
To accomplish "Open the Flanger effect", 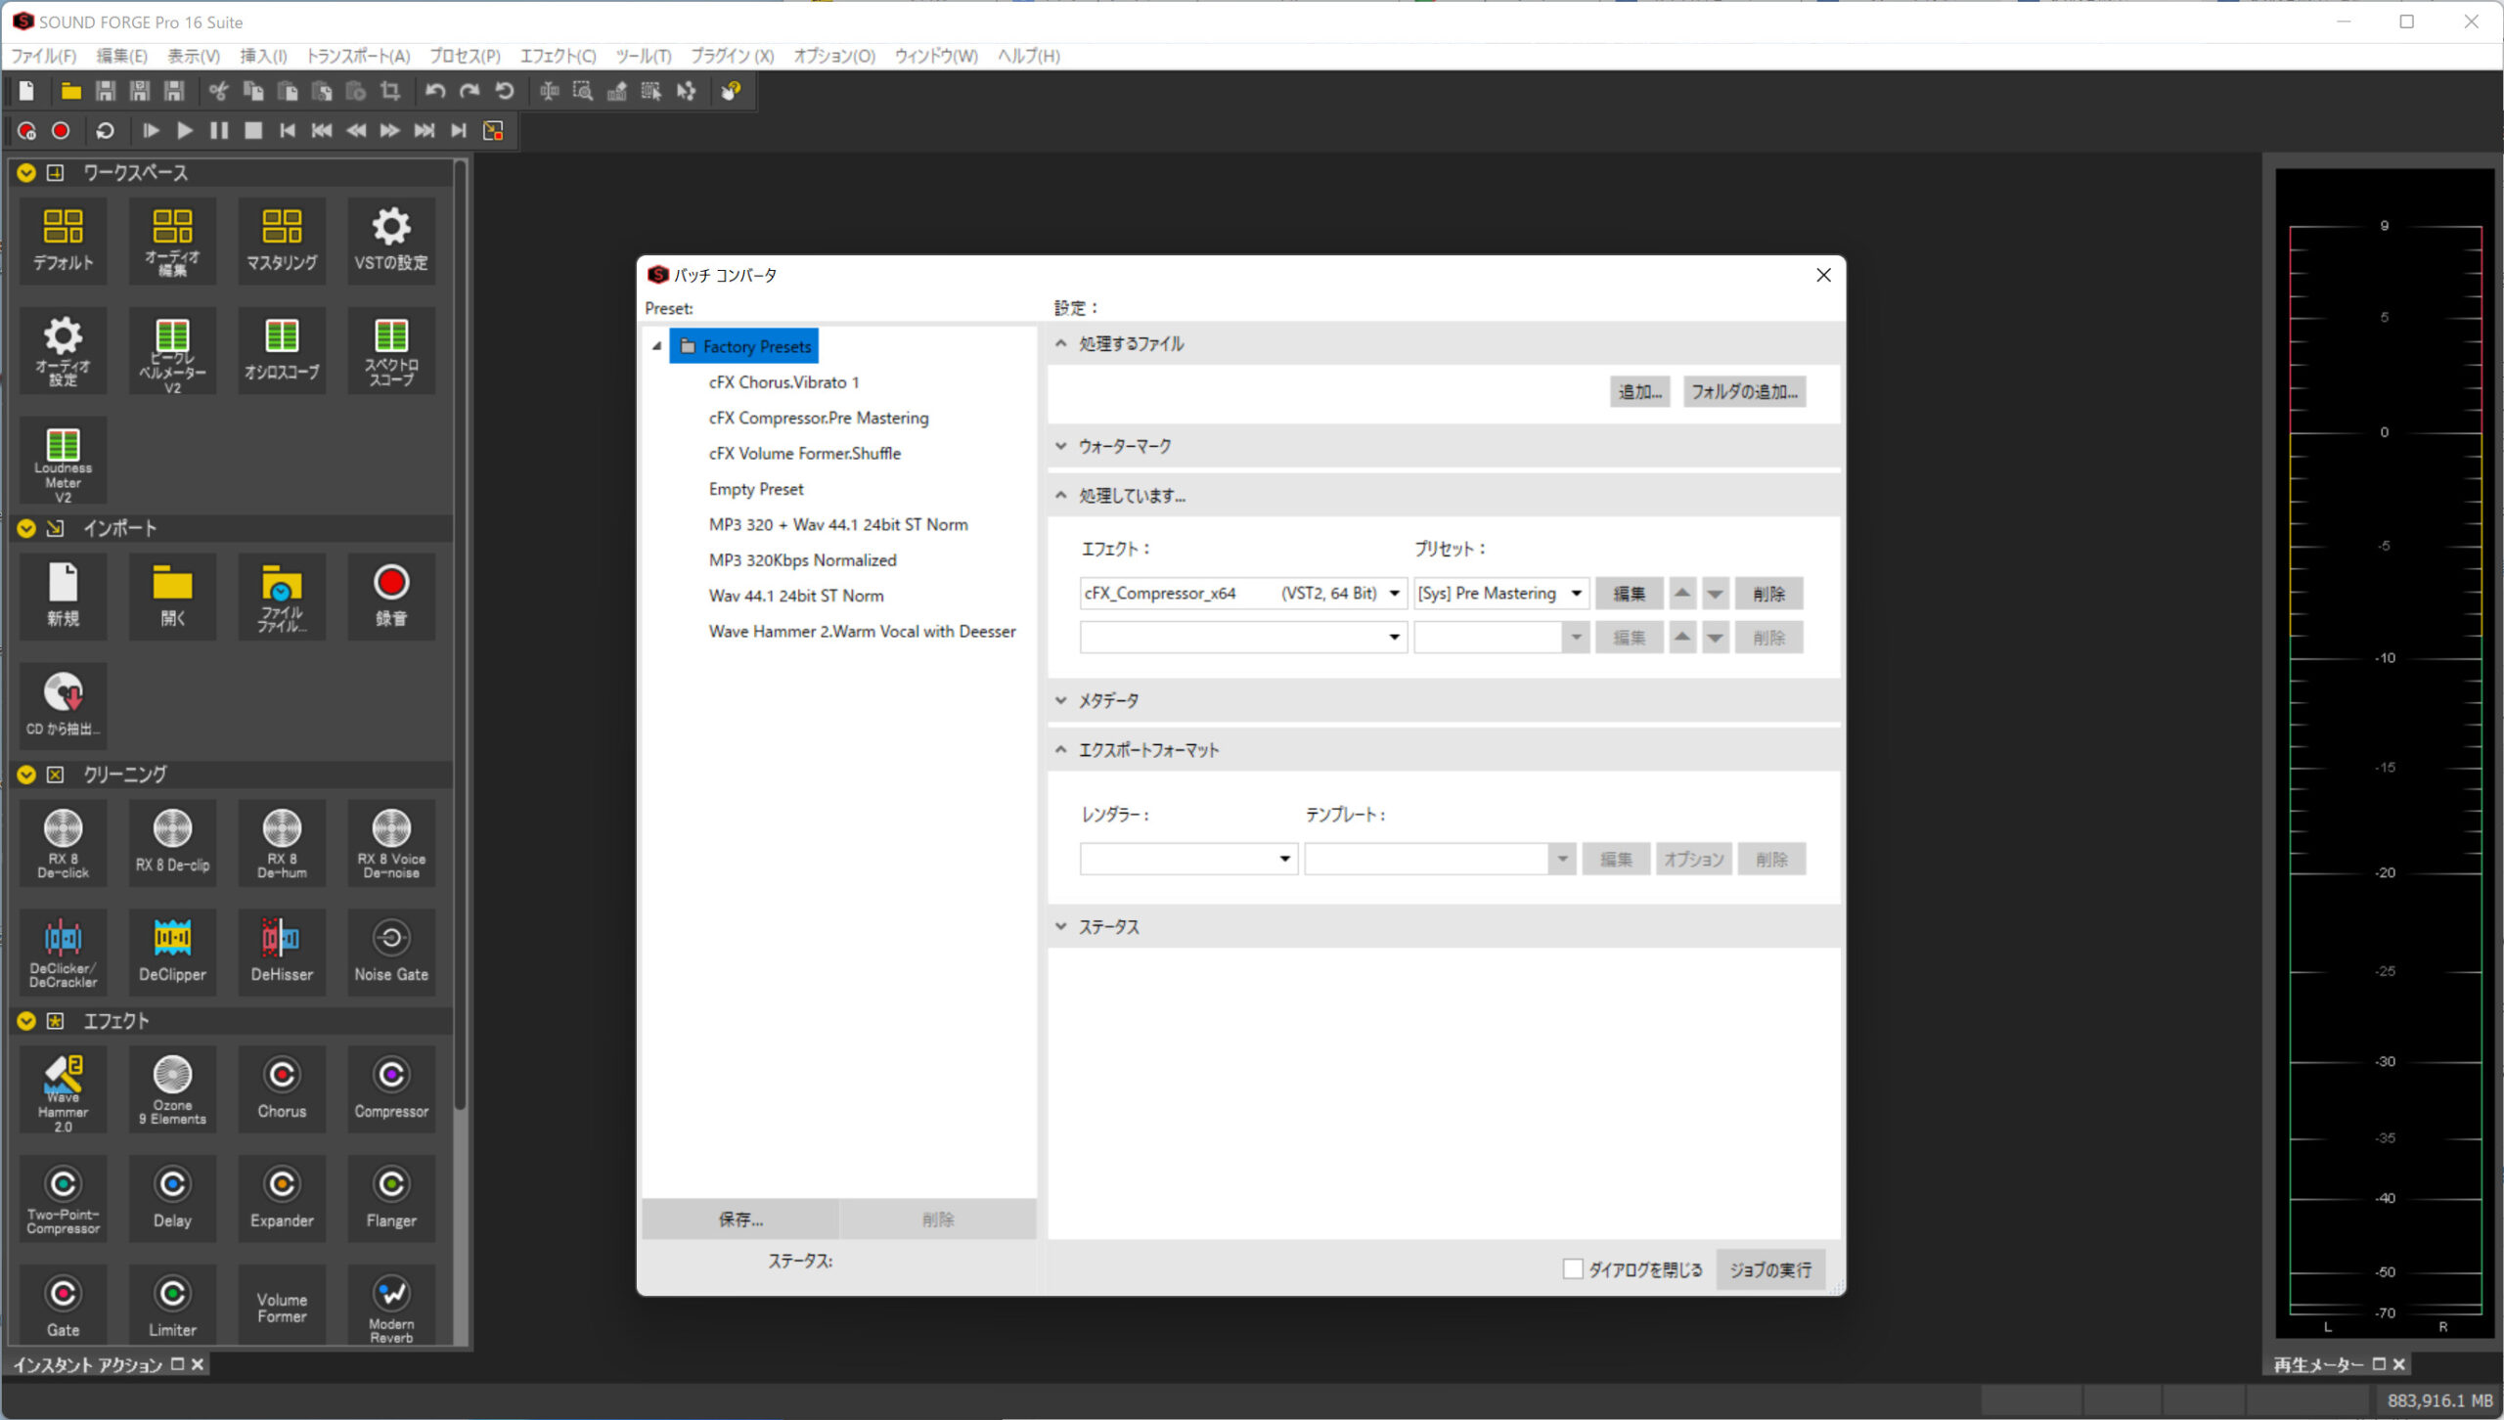I will pyautogui.click(x=391, y=1199).
